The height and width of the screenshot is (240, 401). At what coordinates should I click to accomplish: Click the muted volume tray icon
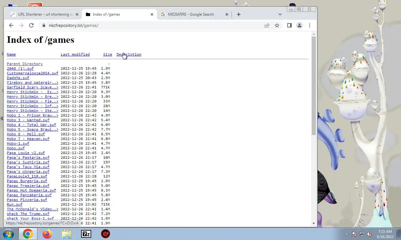[x=369, y=234]
